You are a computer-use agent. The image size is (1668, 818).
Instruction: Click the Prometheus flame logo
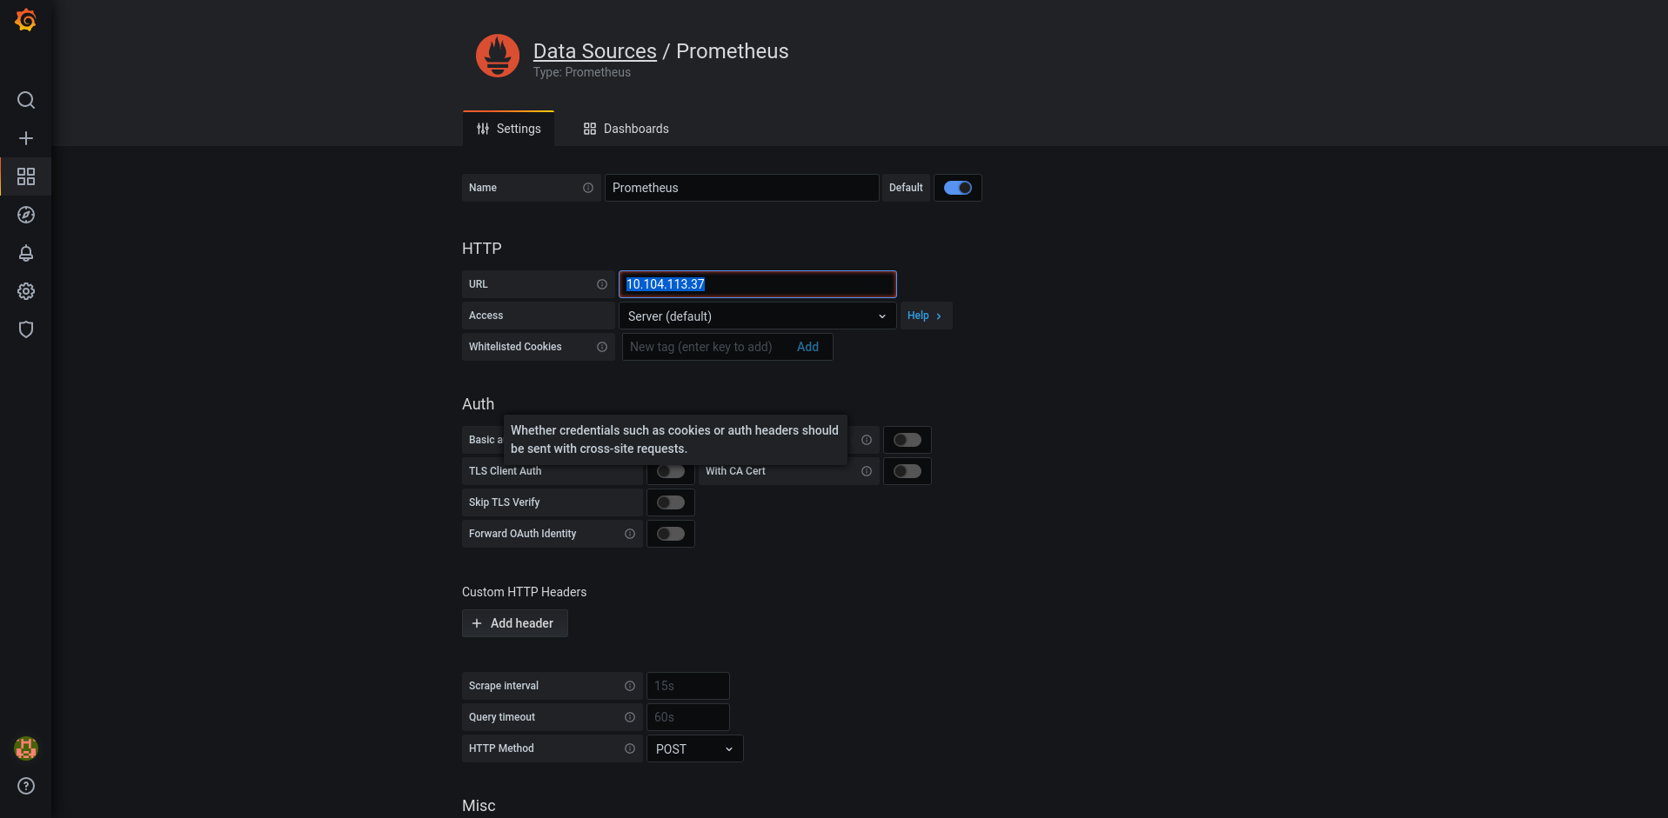498,56
